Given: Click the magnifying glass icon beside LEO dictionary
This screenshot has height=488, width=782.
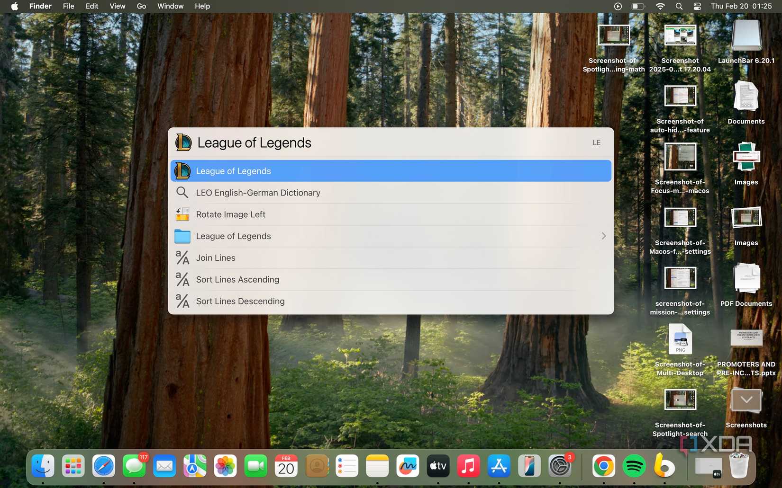Looking at the screenshot, I should coord(182,192).
